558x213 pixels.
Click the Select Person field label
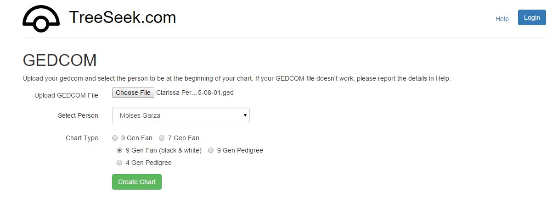[78, 115]
